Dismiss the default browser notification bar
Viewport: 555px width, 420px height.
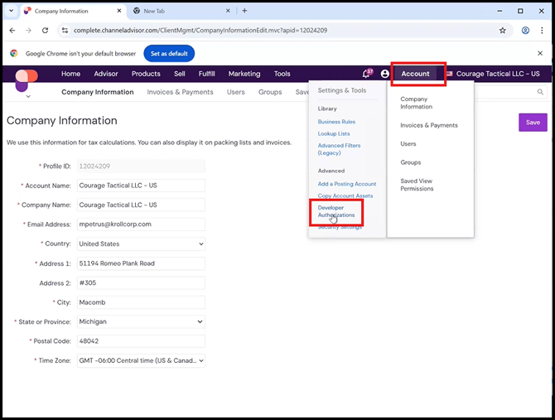[x=540, y=53]
